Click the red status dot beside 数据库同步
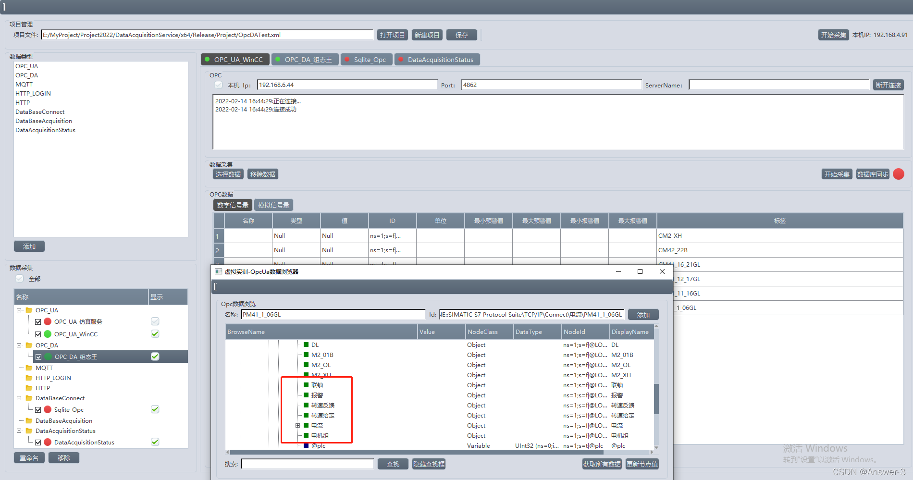Screen dimensions: 913x480 tap(899, 174)
